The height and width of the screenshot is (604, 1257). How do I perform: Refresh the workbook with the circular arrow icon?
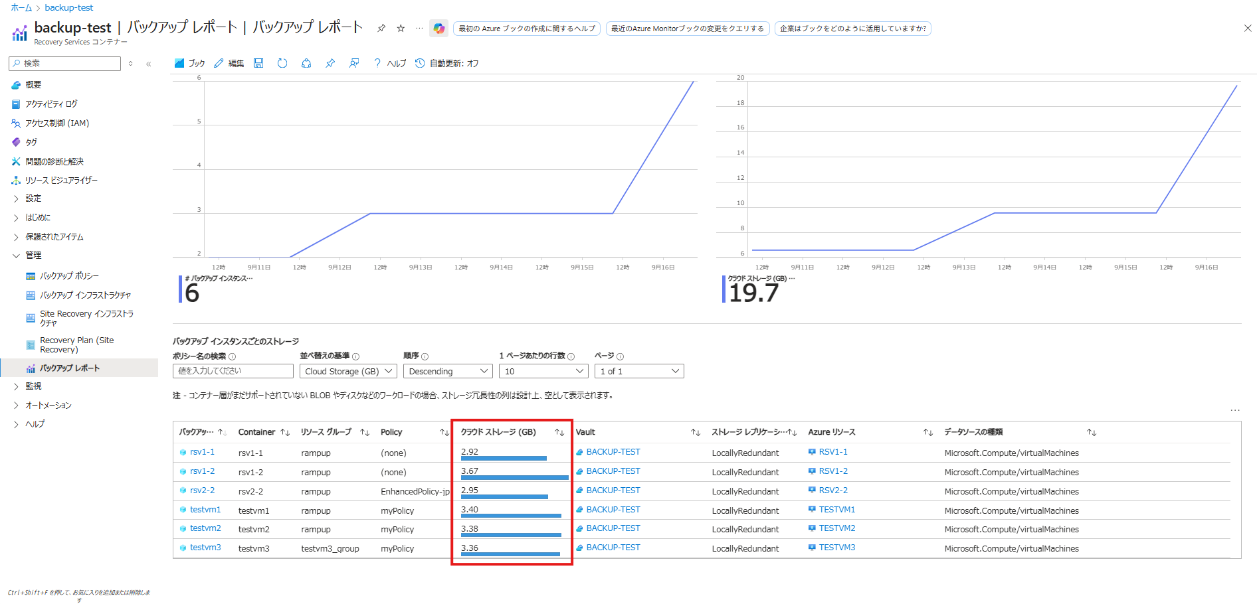282,63
